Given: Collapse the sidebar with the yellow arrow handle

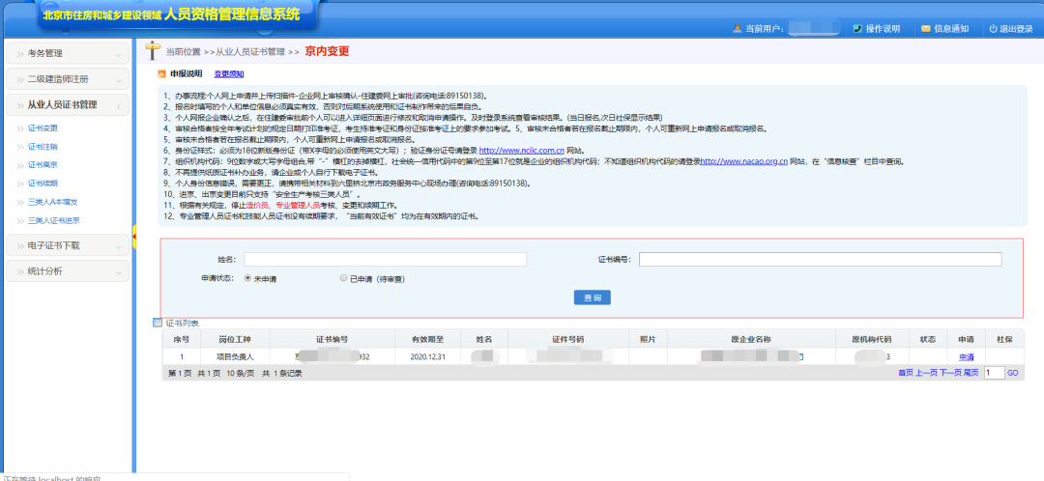Looking at the screenshot, I should click(x=134, y=237).
